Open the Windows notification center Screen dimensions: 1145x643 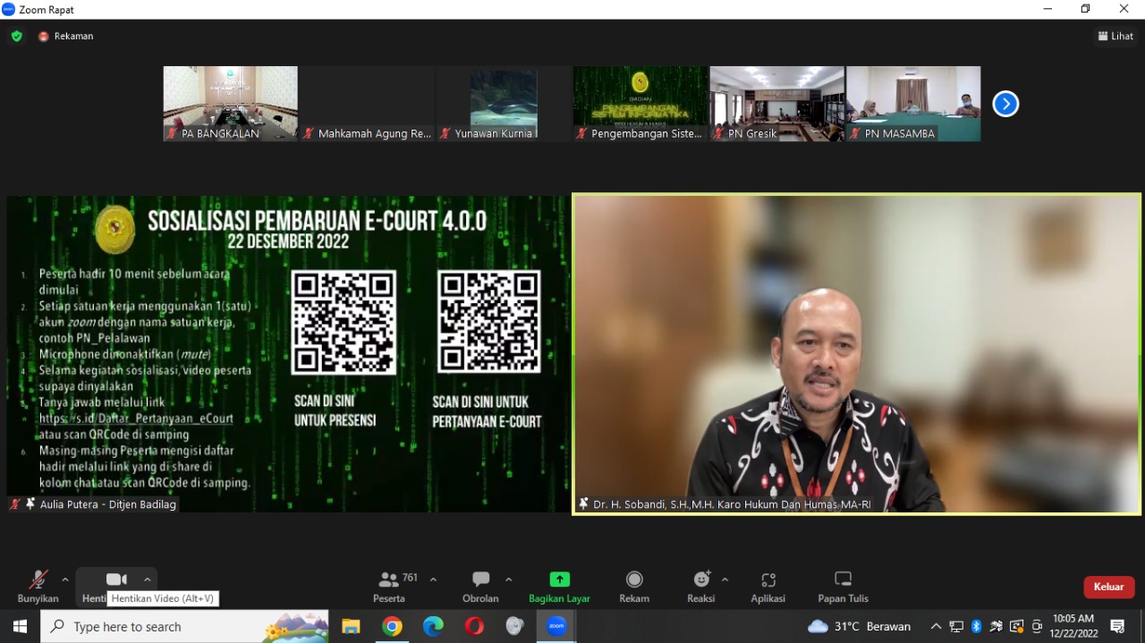tap(1117, 626)
